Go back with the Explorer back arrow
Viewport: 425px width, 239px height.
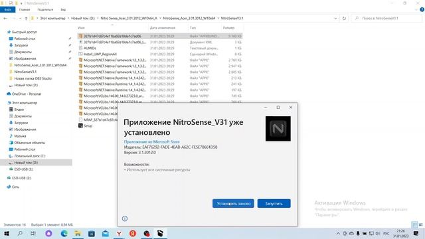point(5,19)
